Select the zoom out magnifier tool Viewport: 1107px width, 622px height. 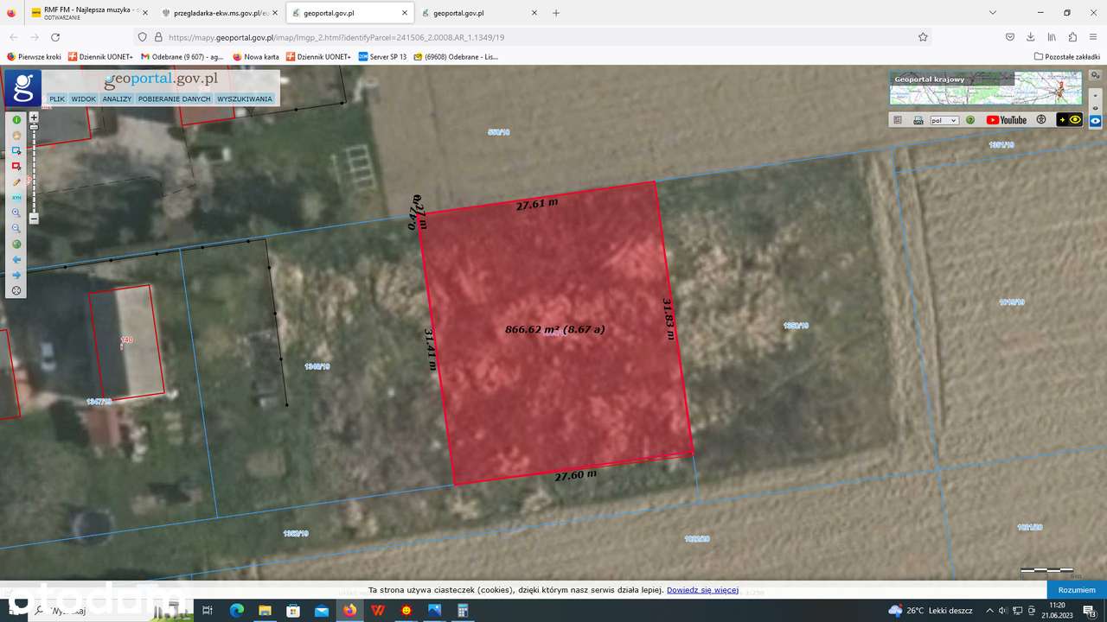pyautogui.click(x=16, y=228)
